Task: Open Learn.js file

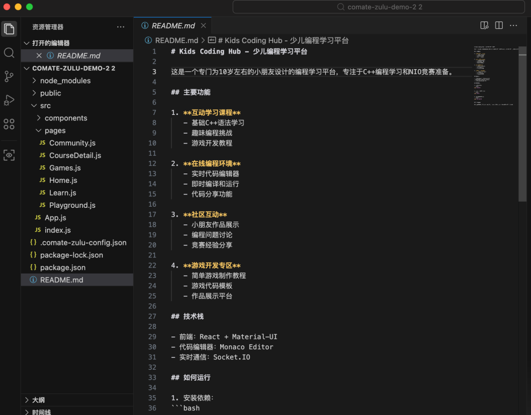Action: [x=77, y=193]
